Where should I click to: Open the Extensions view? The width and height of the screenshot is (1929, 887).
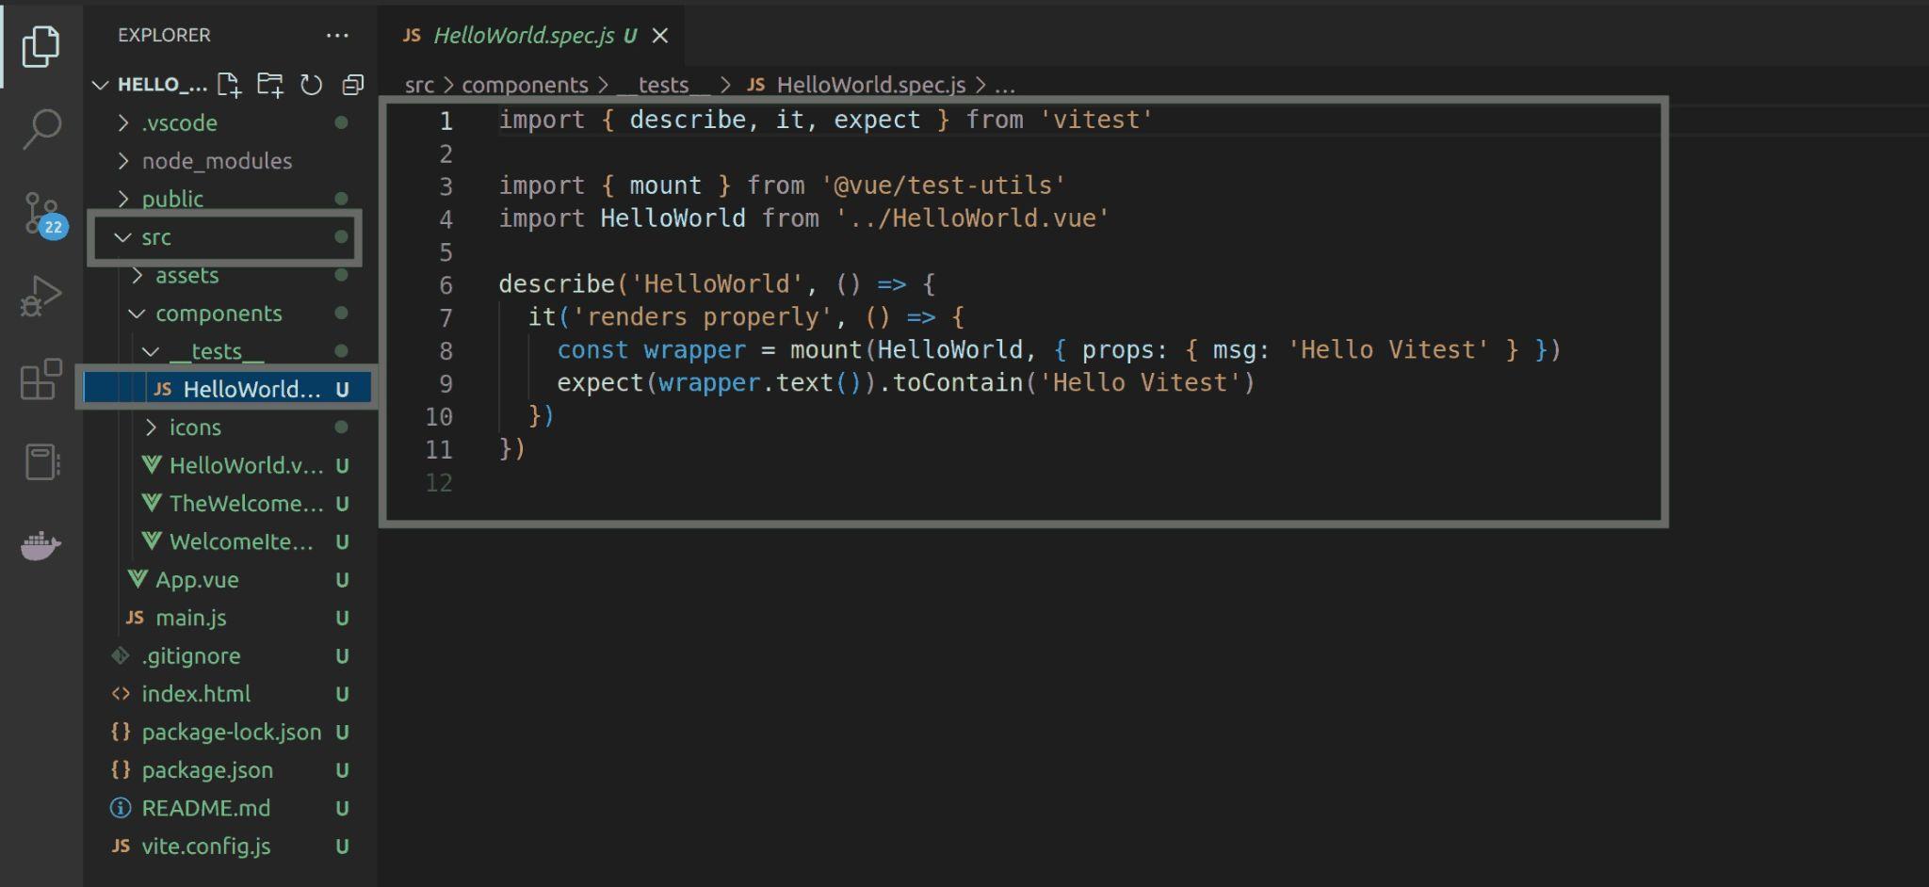[41, 379]
